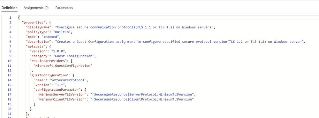Open the Parameters tab
This screenshot has width=319, height=118.
click(64, 8)
